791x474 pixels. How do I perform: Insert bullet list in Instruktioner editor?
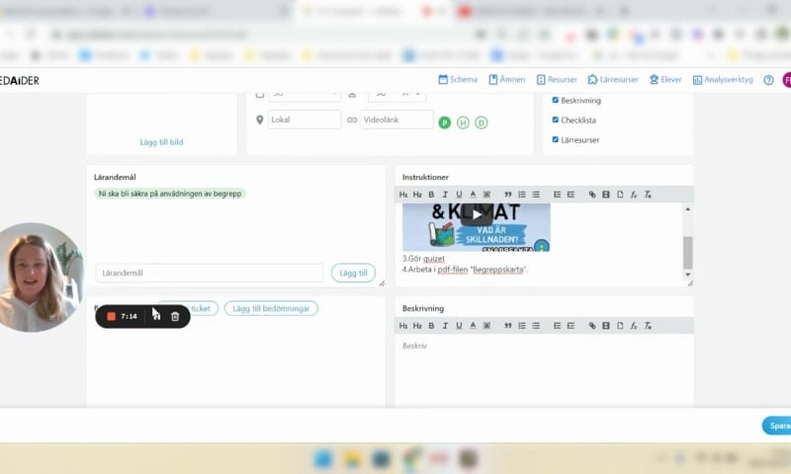(536, 195)
